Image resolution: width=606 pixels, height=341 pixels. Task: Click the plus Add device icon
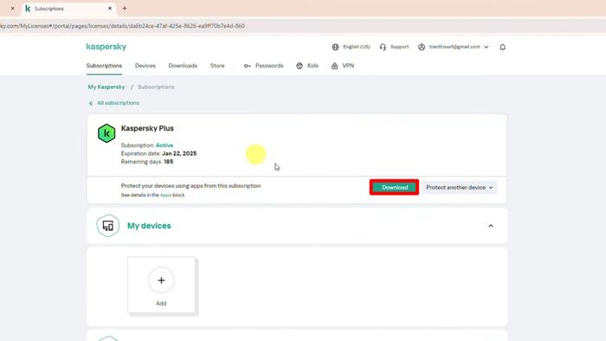[161, 280]
